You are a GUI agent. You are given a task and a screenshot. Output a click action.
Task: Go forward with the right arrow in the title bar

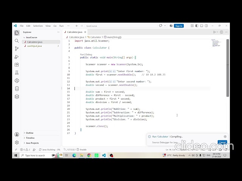[82, 26]
